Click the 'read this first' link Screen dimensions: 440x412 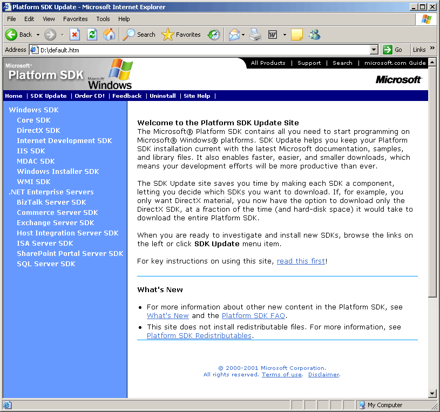(301, 261)
